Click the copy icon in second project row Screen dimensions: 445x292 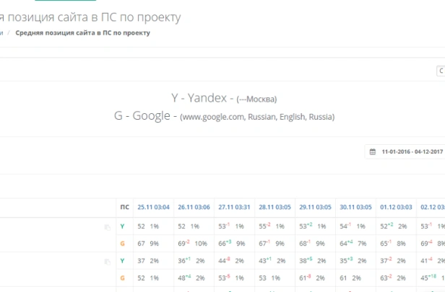pyautogui.click(x=107, y=262)
